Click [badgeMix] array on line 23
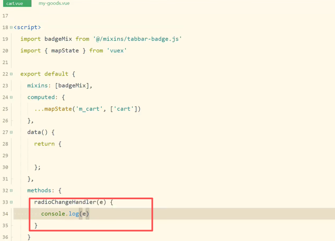 [x=72, y=86]
